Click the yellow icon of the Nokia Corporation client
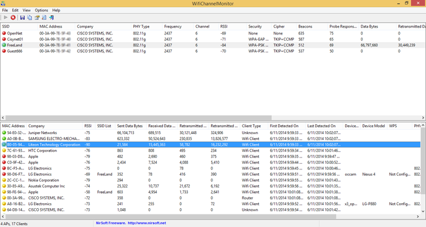The image size is (426, 227). (x=4, y=180)
